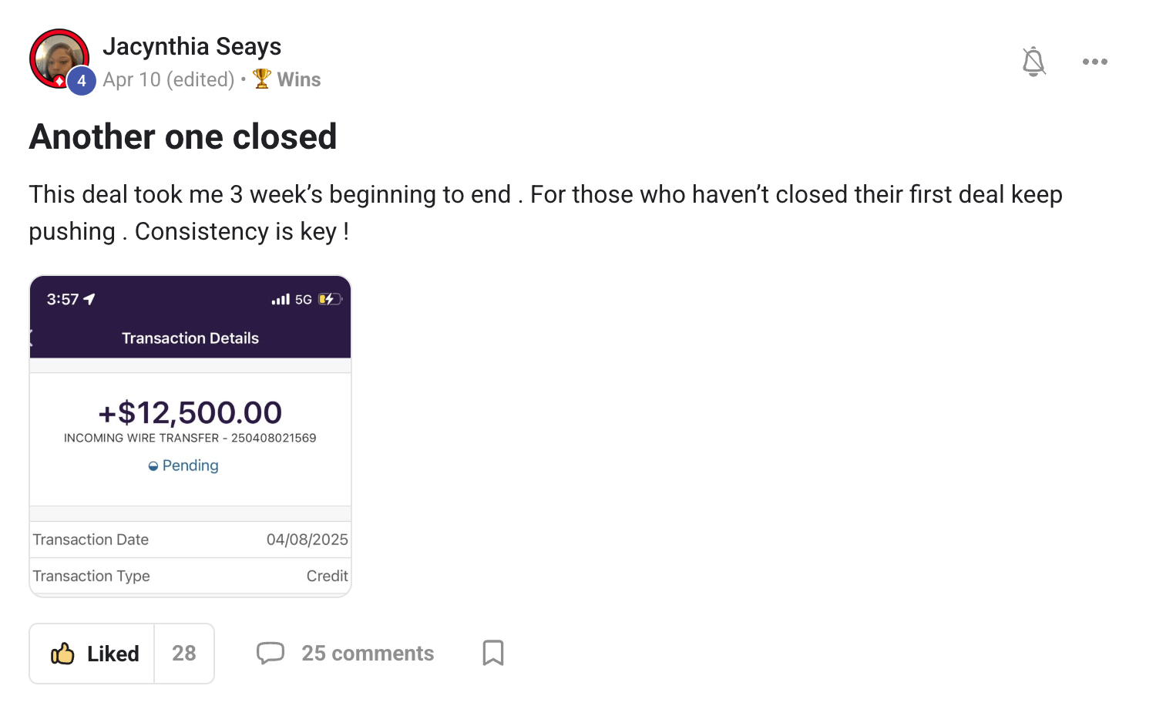The width and height of the screenshot is (1156, 706).
Task: Click the Transaction Date row in image
Action: point(190,540)
